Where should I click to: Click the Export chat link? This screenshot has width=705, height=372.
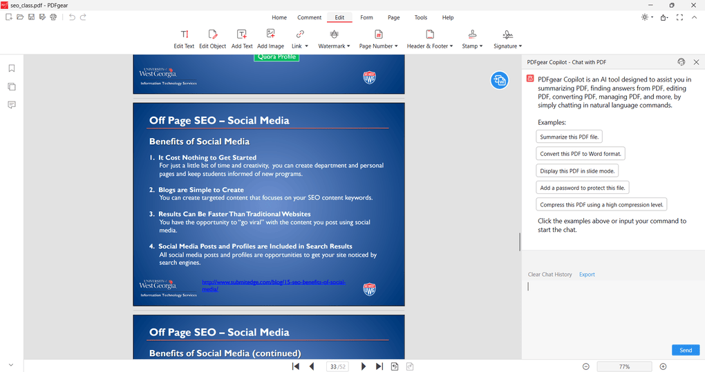(587, 275)
